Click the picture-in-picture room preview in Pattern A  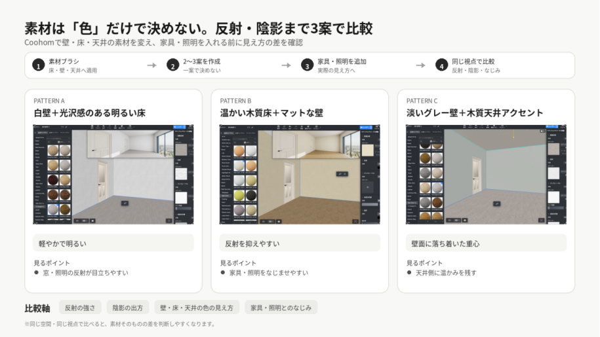(130, 143)
